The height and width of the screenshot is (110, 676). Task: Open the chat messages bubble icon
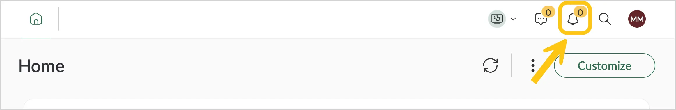(x=541, y=19)
